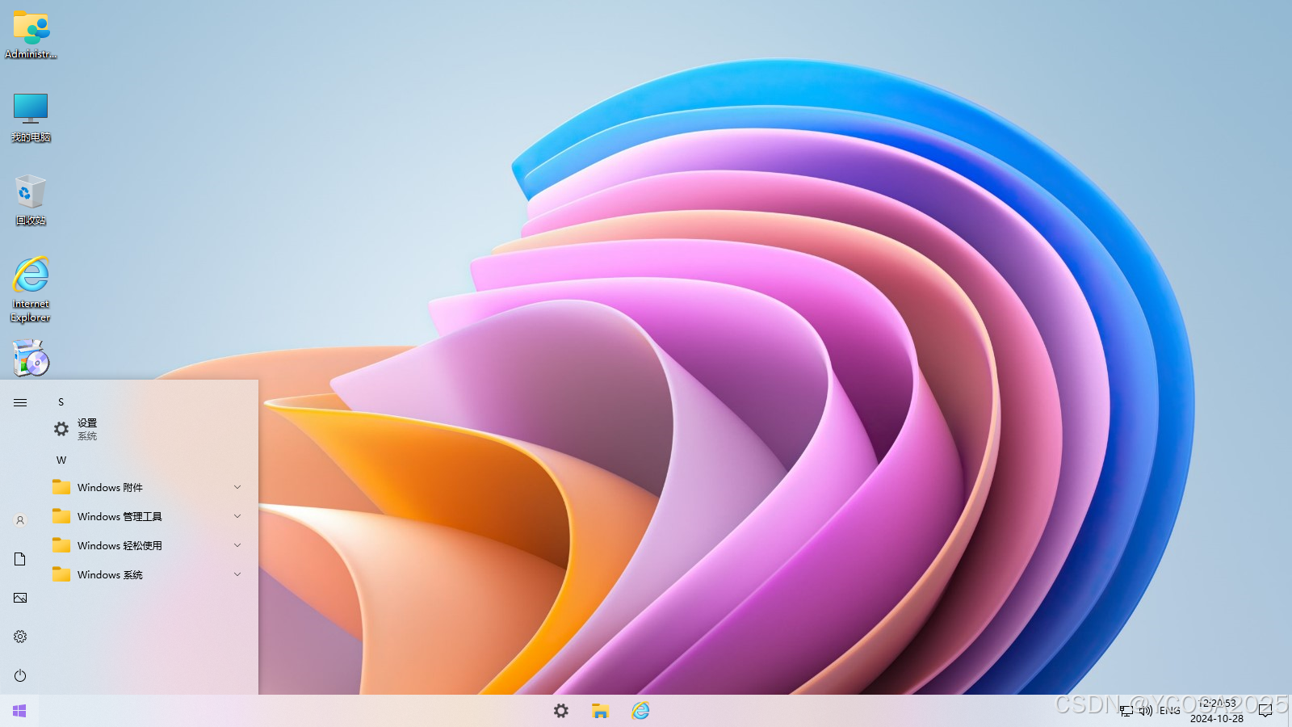Image resolution: width=1292 pixels, height=727 pixels.
Task: Open Settings gear in the Start rail
Action: (x=20, y=637)
